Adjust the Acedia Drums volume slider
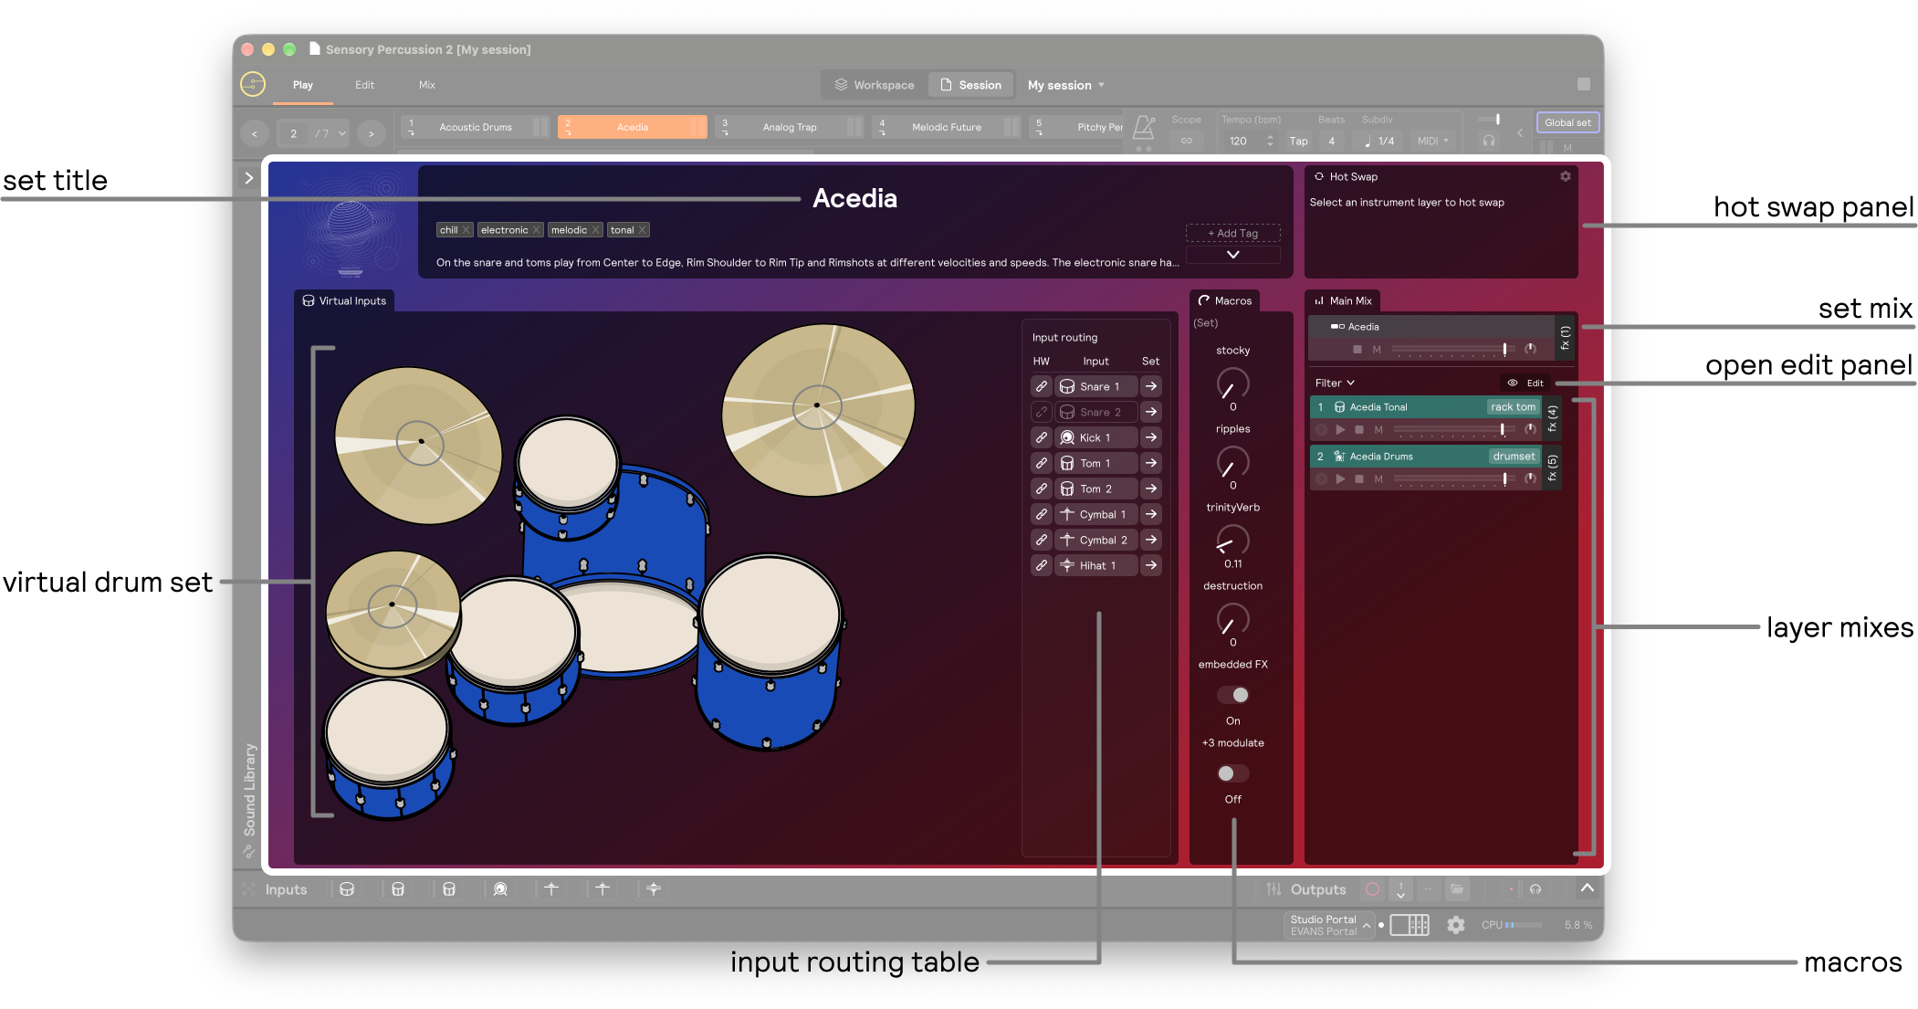This screenshot has height=1009, width=1918. click(1453, 478)
